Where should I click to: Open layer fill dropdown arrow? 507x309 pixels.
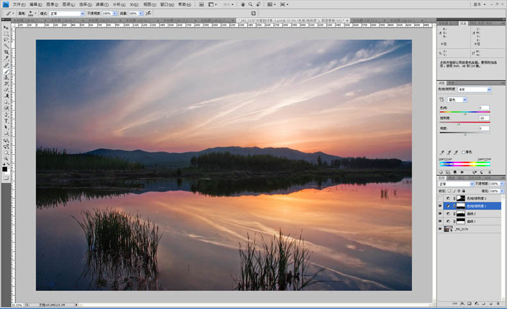click(502, 191)
